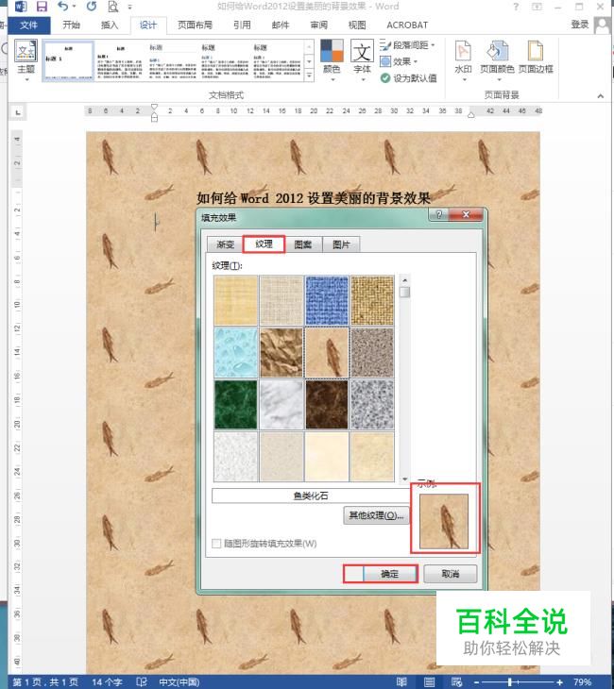
Task: Pick the papyrus yellow texture swatch
Action: pos(236,300)
